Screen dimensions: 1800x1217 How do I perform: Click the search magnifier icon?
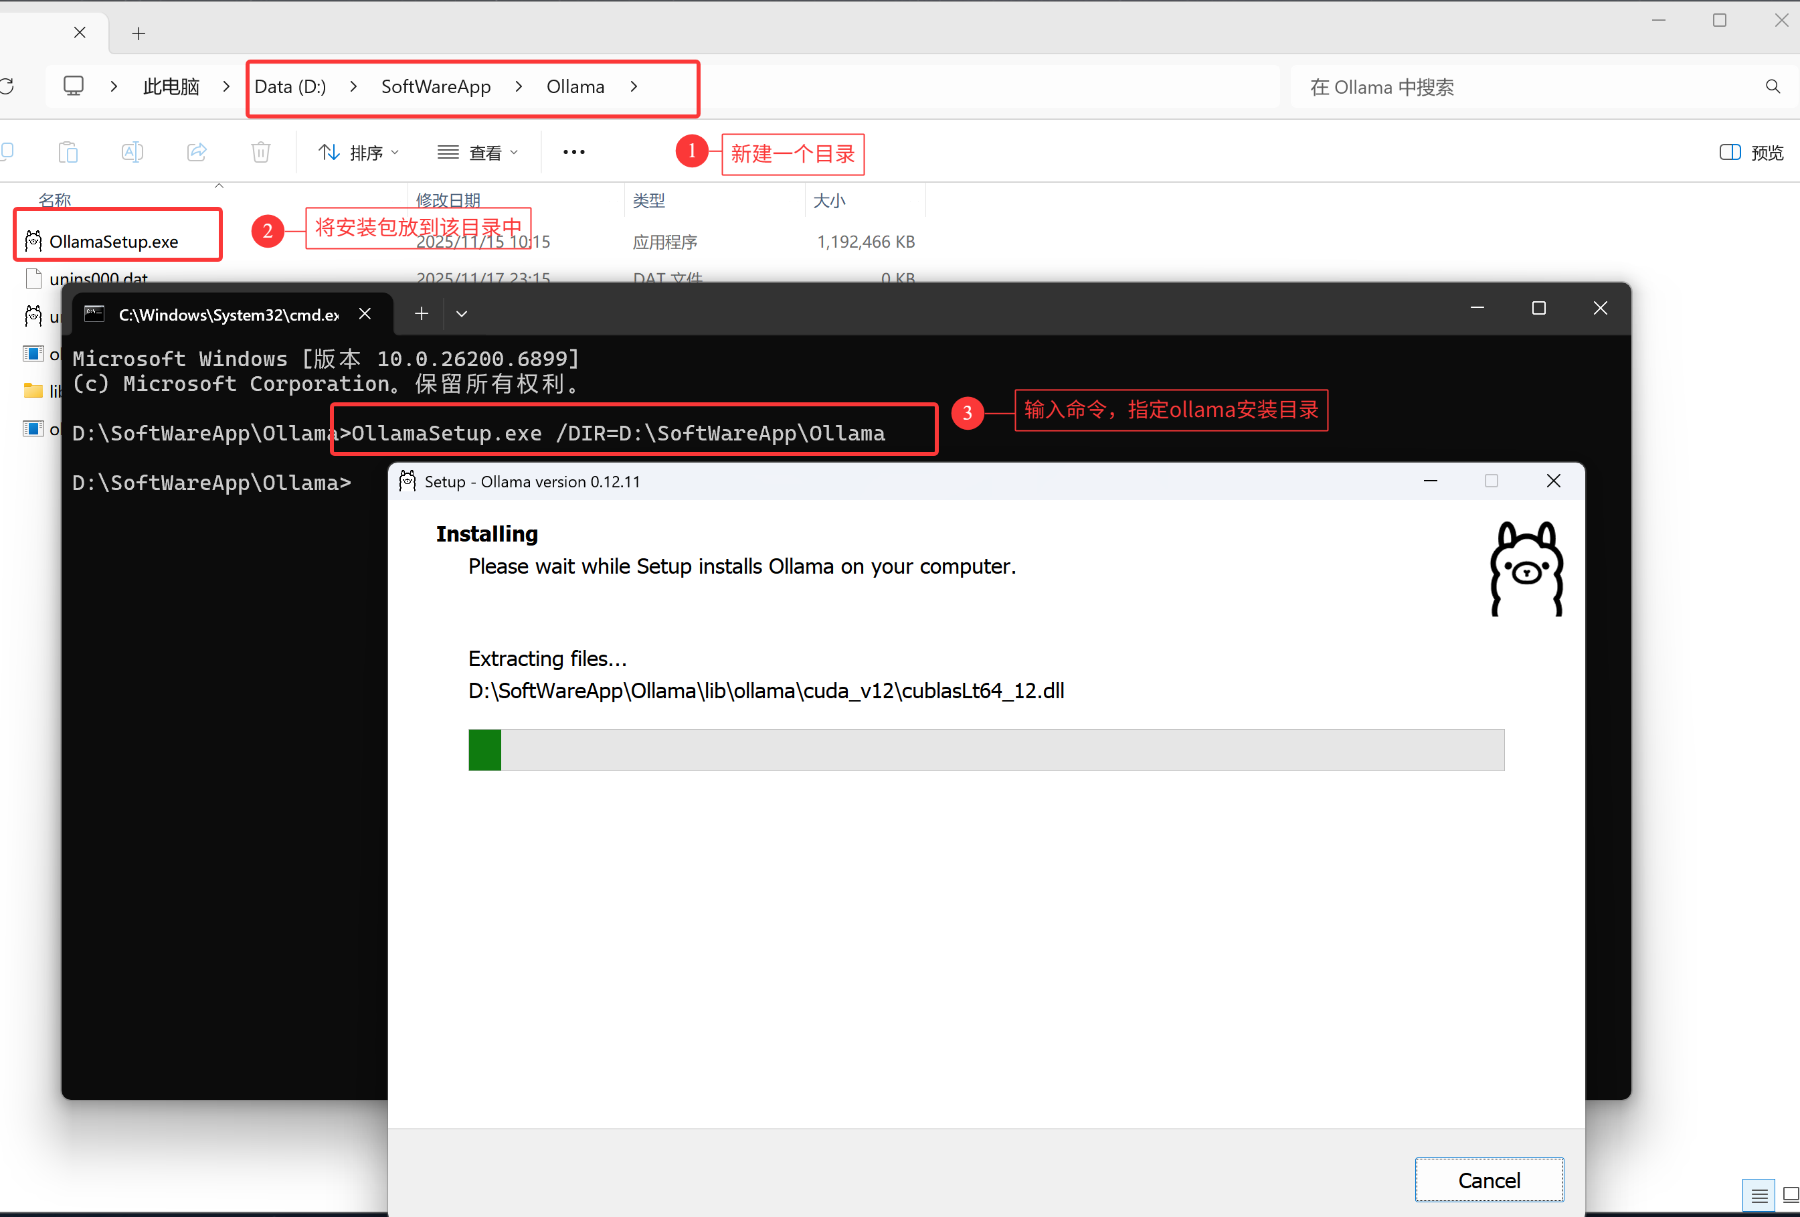tap(1772, 87)
